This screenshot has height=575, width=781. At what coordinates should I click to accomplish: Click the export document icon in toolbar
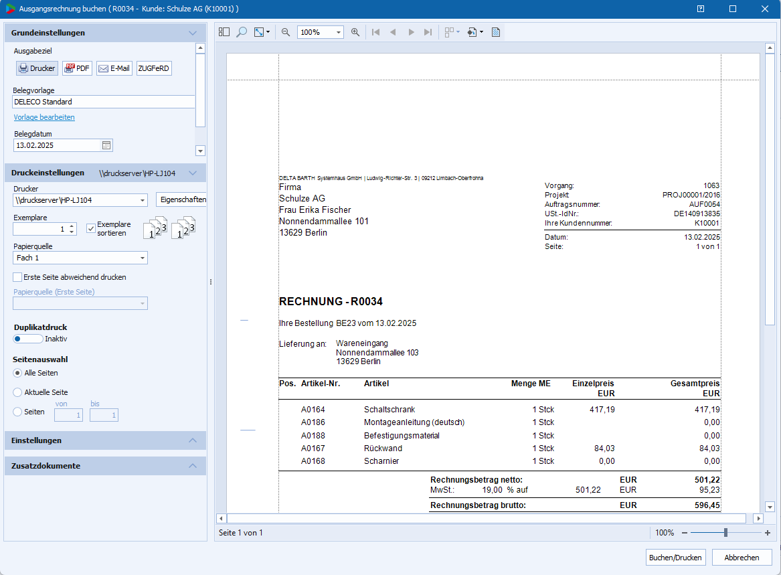click(x=474, y=32)
